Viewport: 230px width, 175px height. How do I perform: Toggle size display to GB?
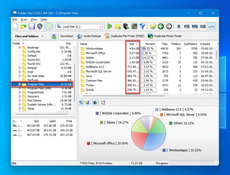pos(203,27)
